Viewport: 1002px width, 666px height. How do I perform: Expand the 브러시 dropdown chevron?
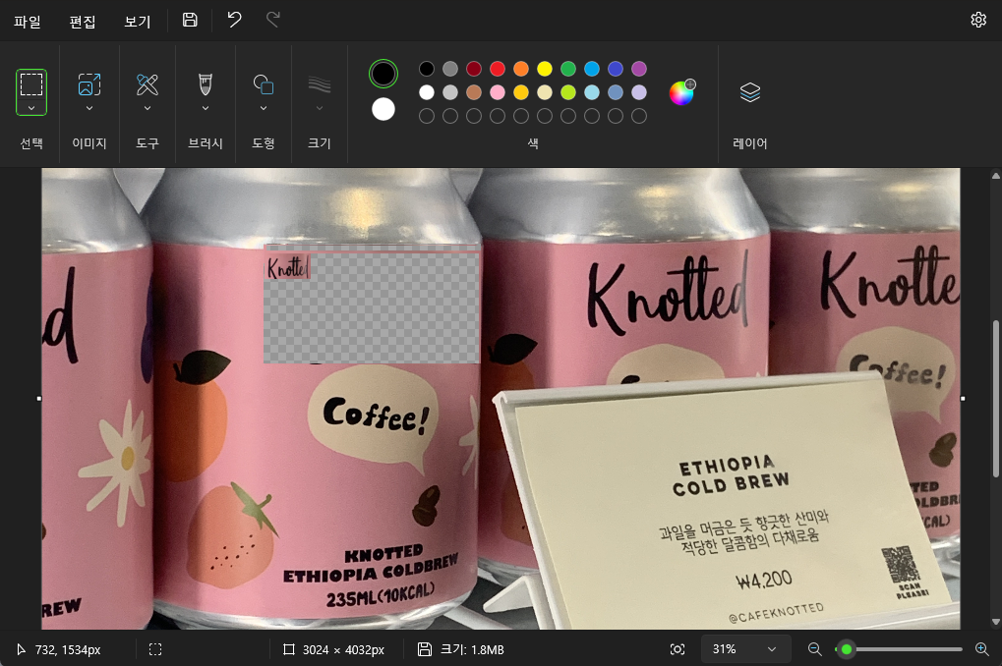206,108
